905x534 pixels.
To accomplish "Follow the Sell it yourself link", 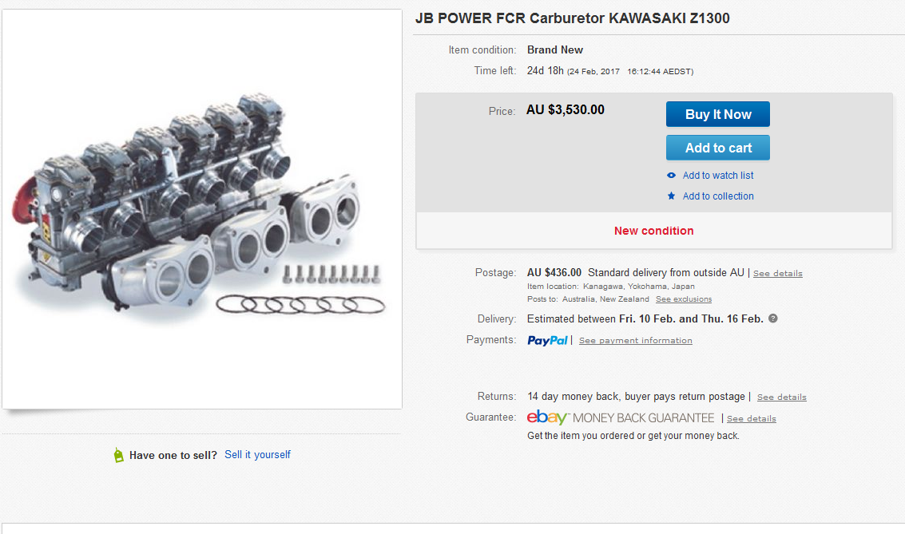I will click(257, 455).
